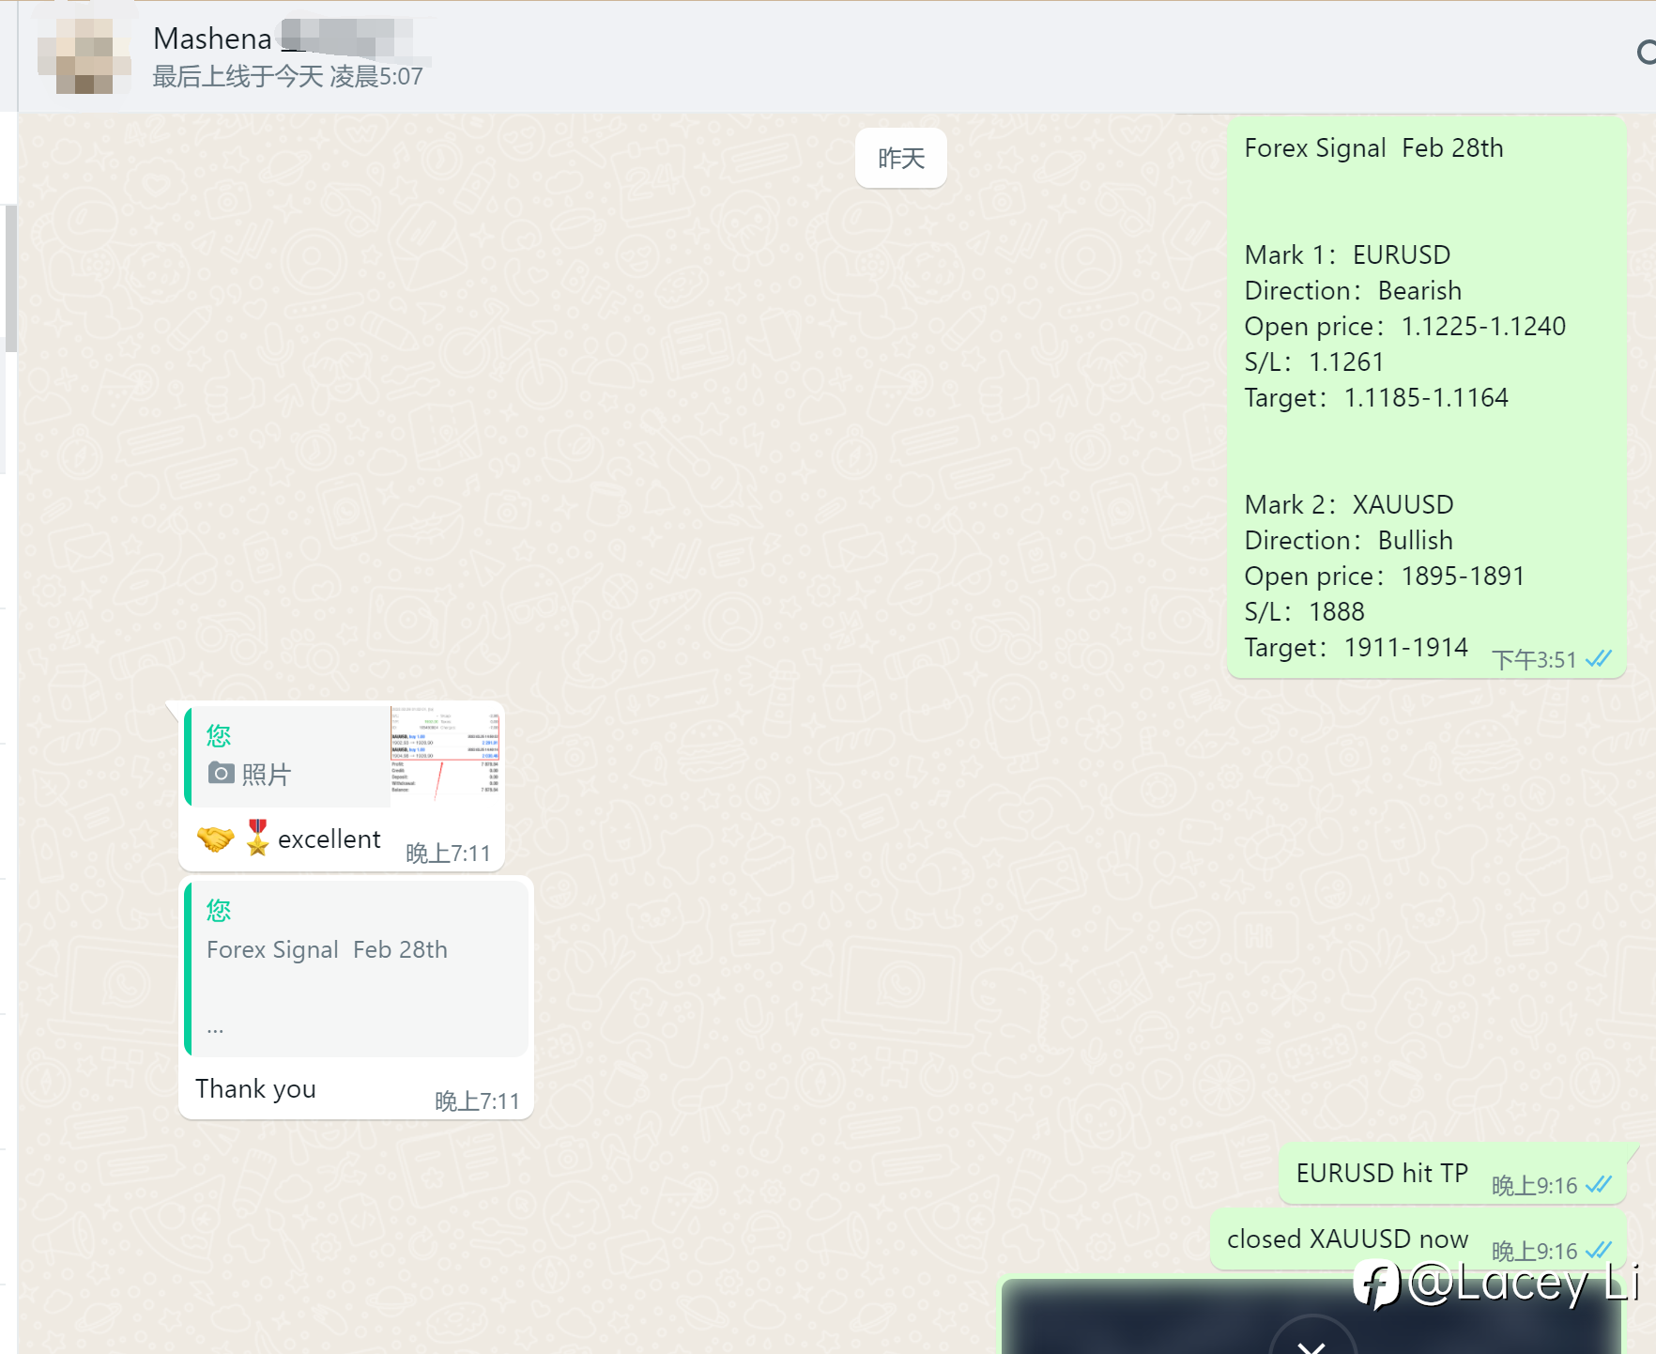
Task: Click 'Mark 1: EURUSD' line in signal message
Action: point(1347,254)
